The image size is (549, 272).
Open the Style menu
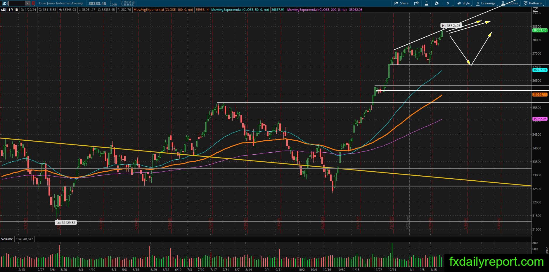[x=464, y=3]
